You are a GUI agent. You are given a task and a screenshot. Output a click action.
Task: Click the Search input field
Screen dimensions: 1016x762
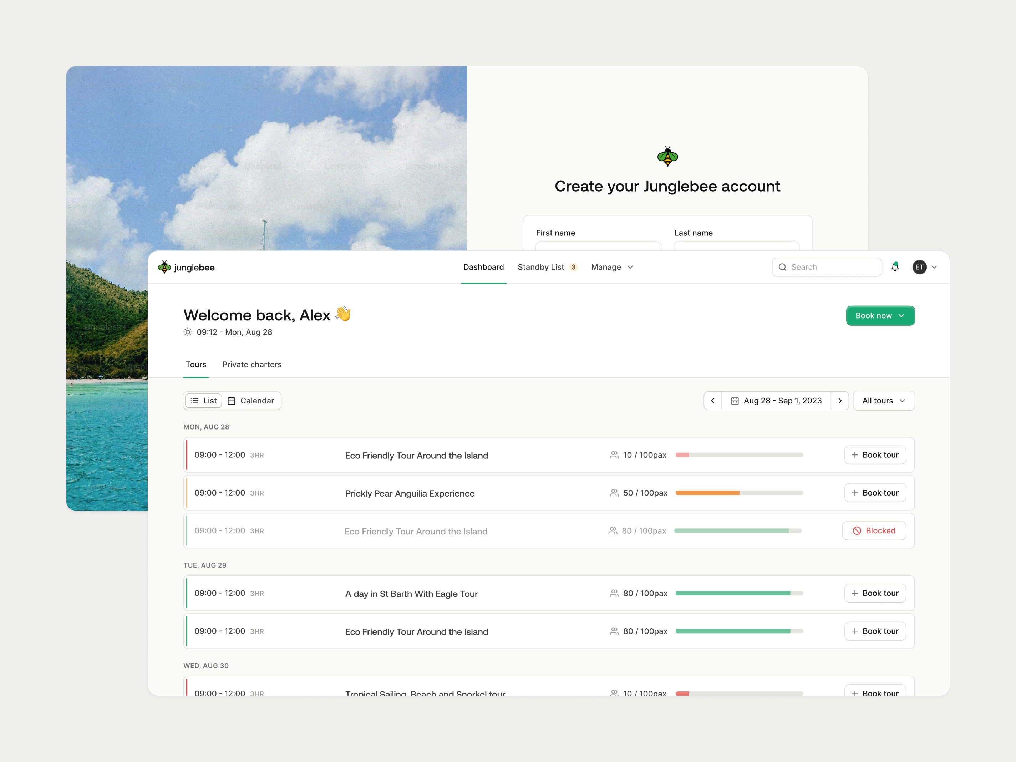[x=827, y=267]
